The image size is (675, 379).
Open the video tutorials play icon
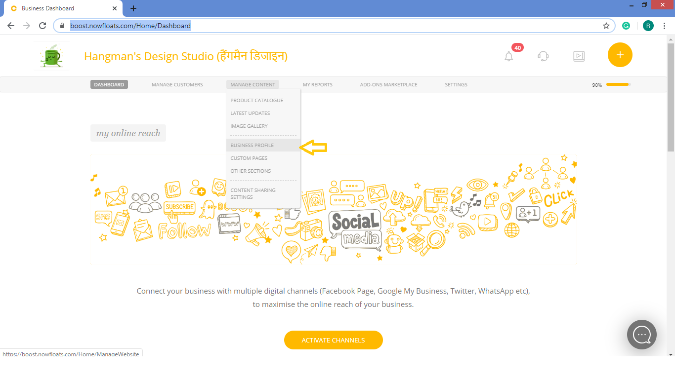click(x=579, y=56)
